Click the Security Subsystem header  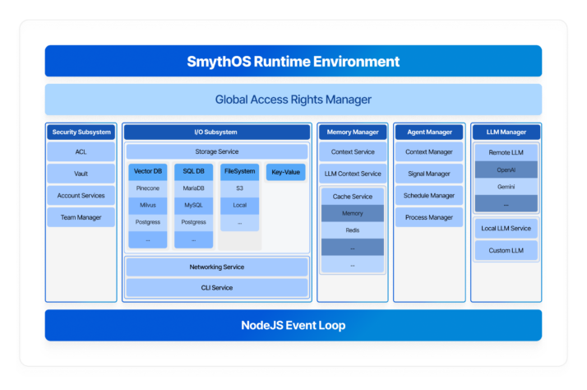[81, 132]
